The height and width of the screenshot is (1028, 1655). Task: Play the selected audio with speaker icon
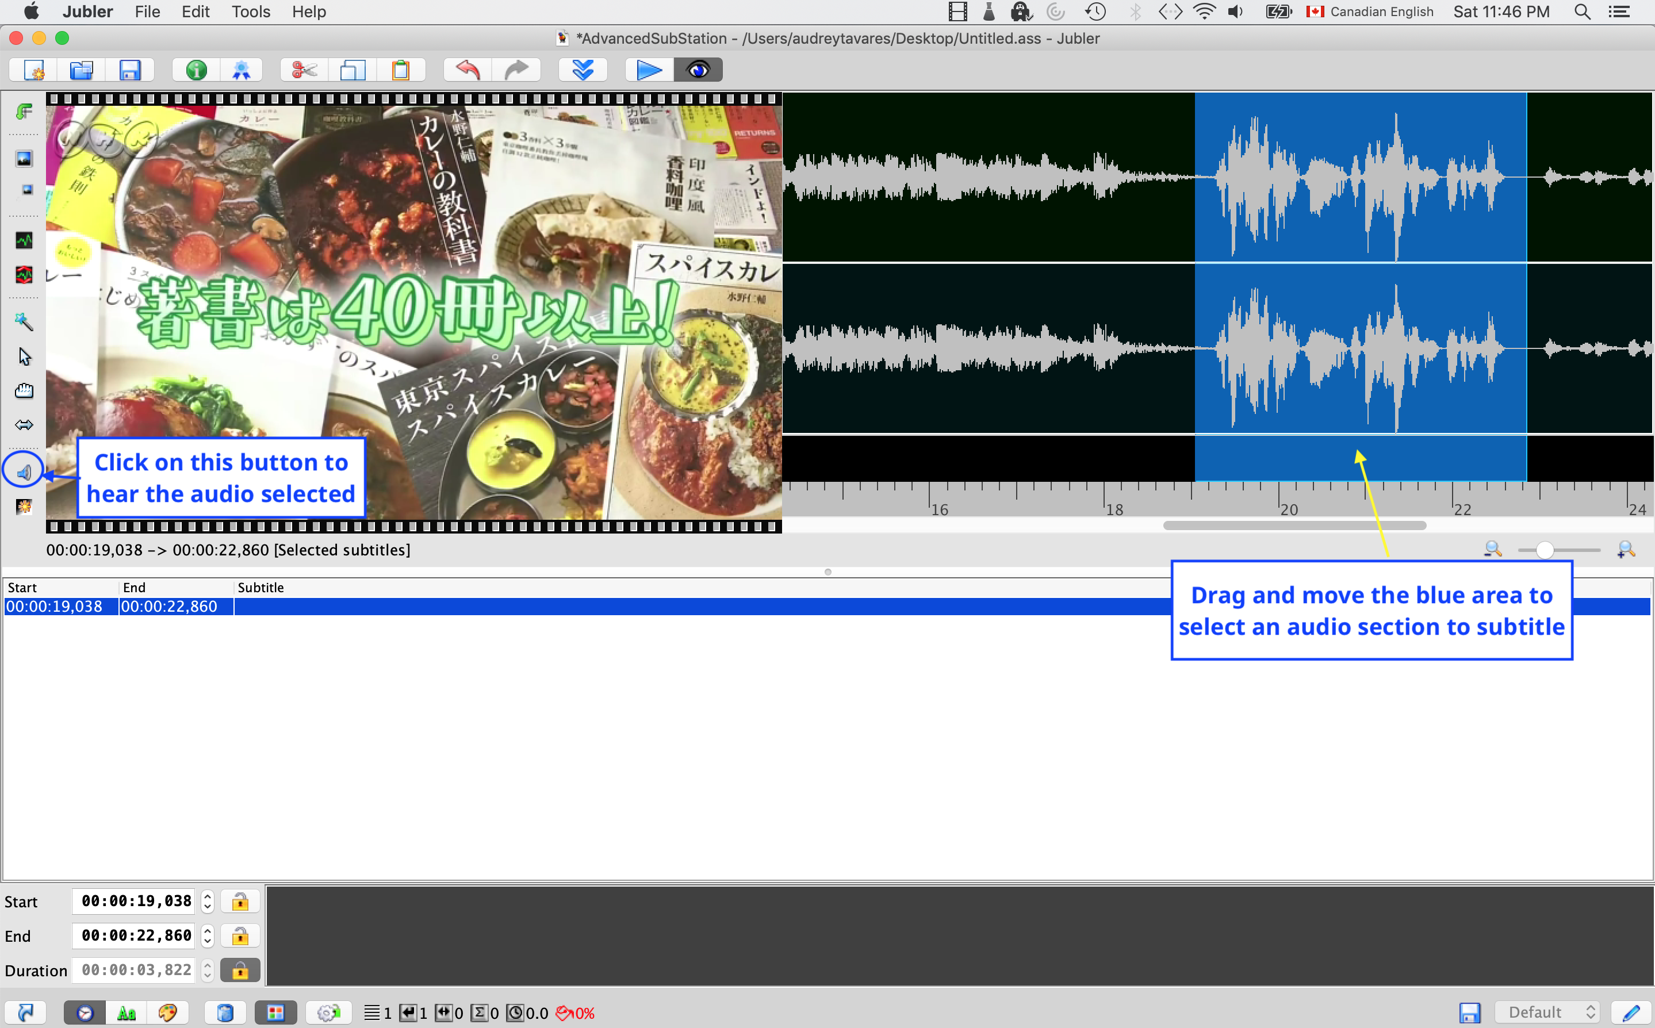tap(24, 472)
